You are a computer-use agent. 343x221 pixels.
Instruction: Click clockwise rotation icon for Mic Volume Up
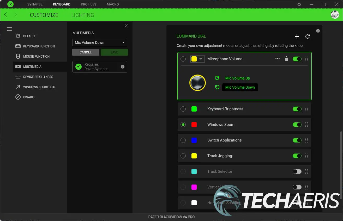click(217, 78)
